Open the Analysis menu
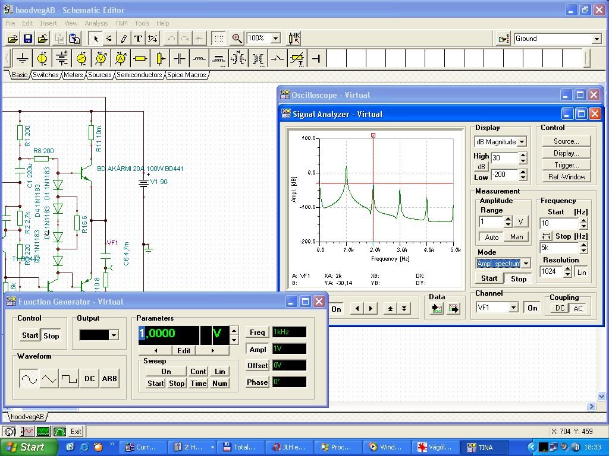This screenshot has height=456, width=609. click(x=96, y=23)
